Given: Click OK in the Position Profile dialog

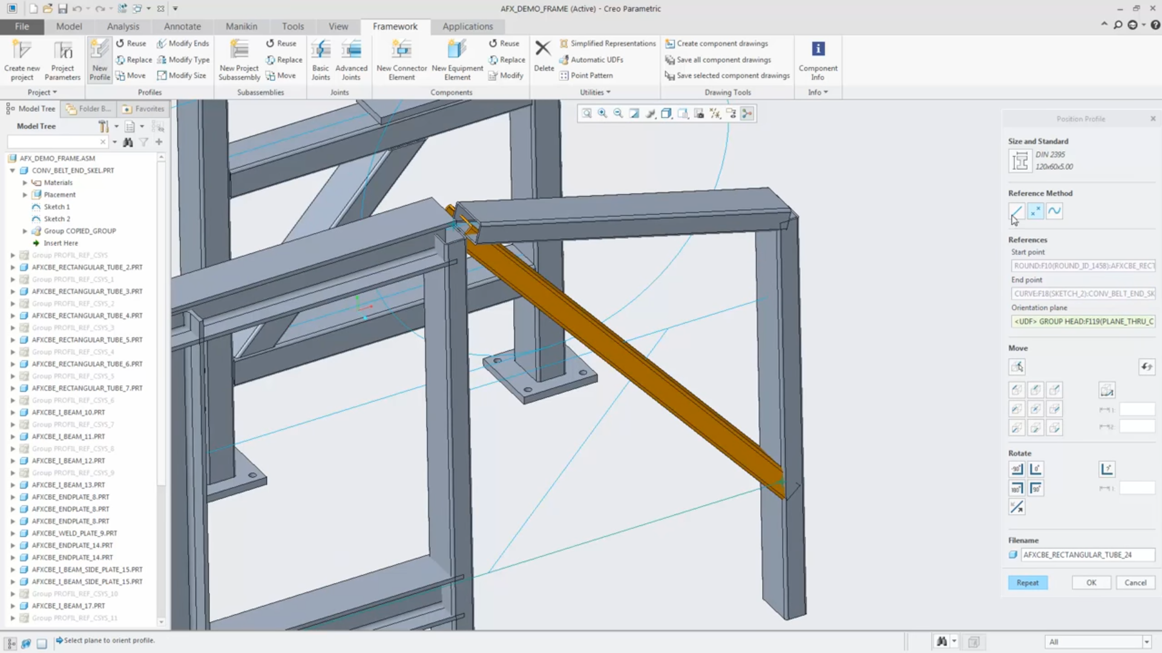Looking at the screenshot, I should point(1091,583).
